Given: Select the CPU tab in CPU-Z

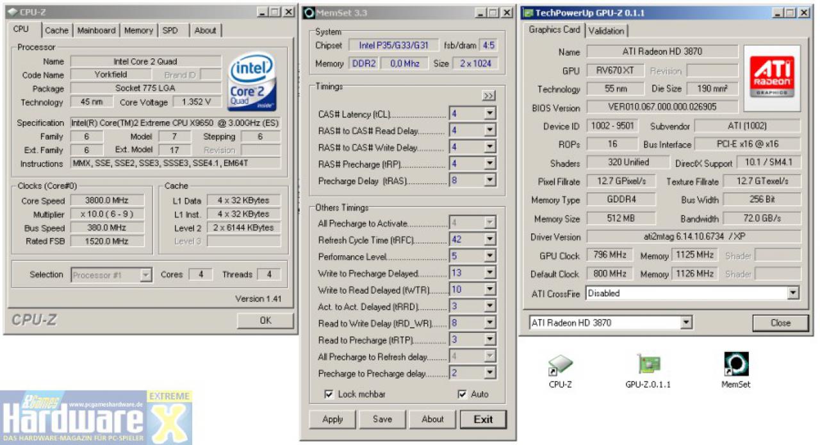Looking at the screenshot, I should (22, 29).
